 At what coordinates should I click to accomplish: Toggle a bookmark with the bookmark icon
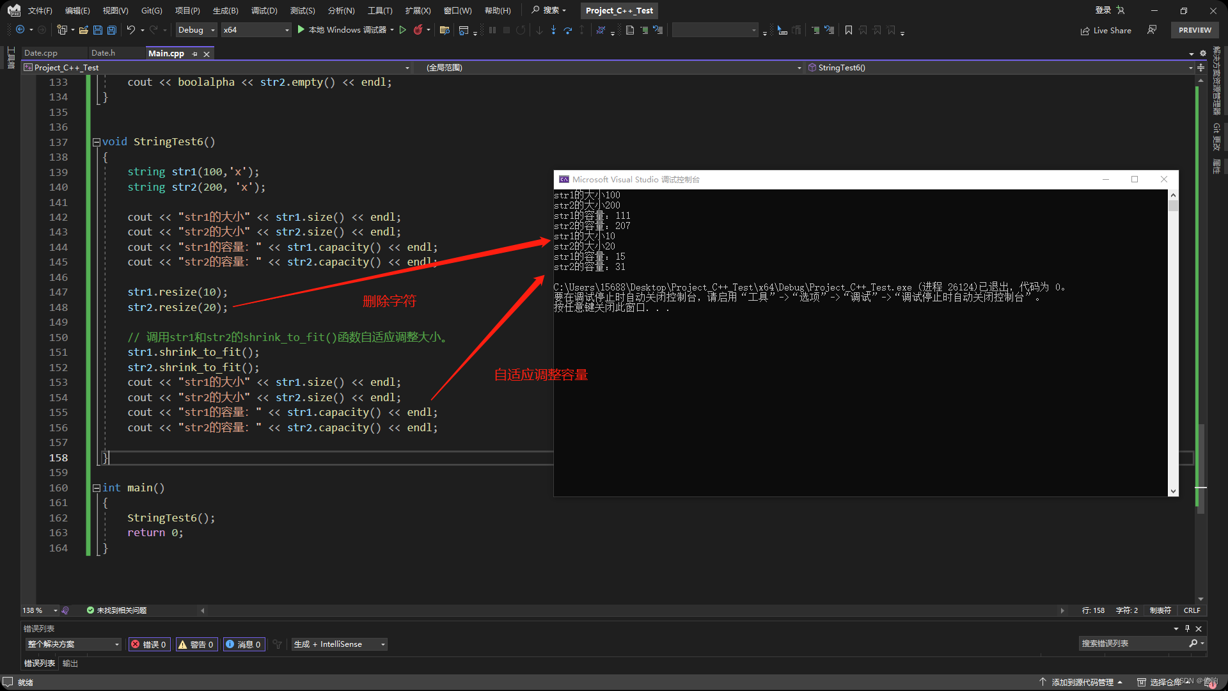(849, 30)
